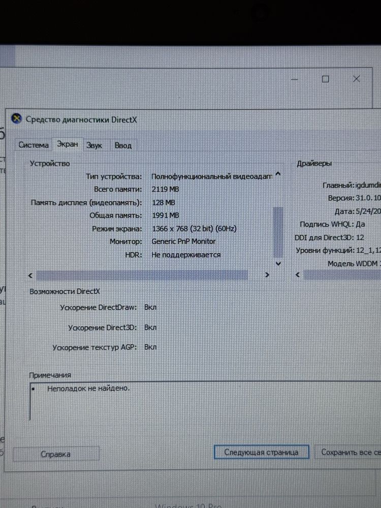This screenshot has height=508, width=381.
Task: Click HDR value Не поддерживается
Action: click(186, 255)
